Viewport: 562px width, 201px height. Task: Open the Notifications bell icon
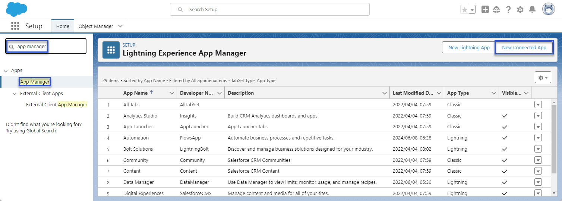click(532, 10)
